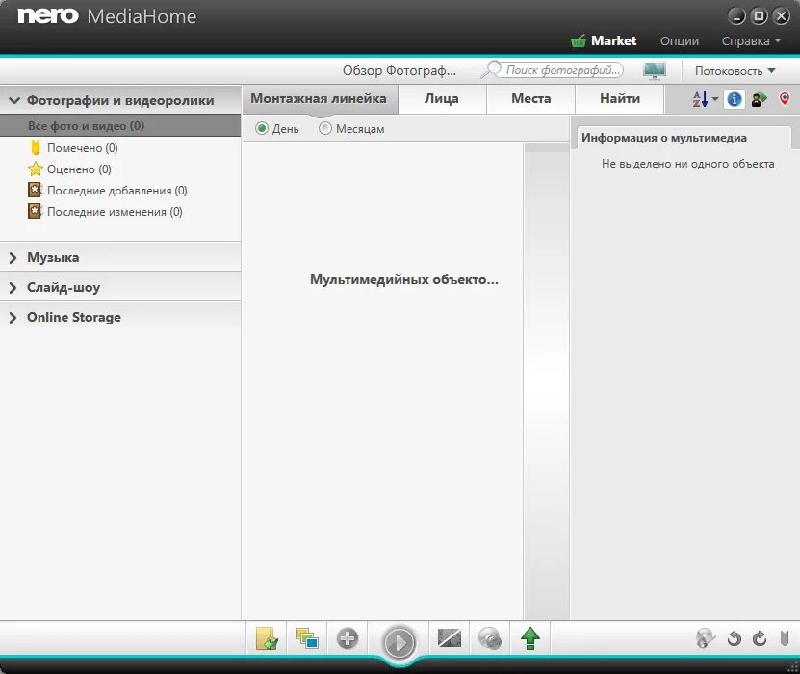Start playback with the round play button
Image resolution: width=800 pixels, height=674 pixels.
399,642
